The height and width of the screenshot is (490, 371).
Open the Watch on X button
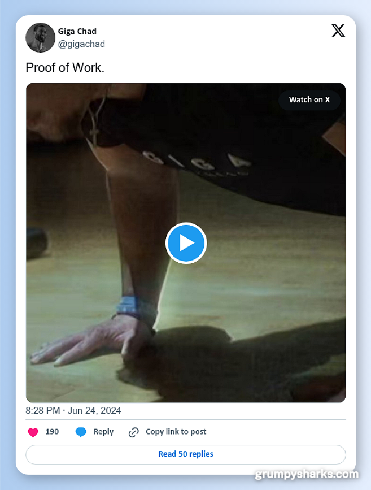coord(309,99)
